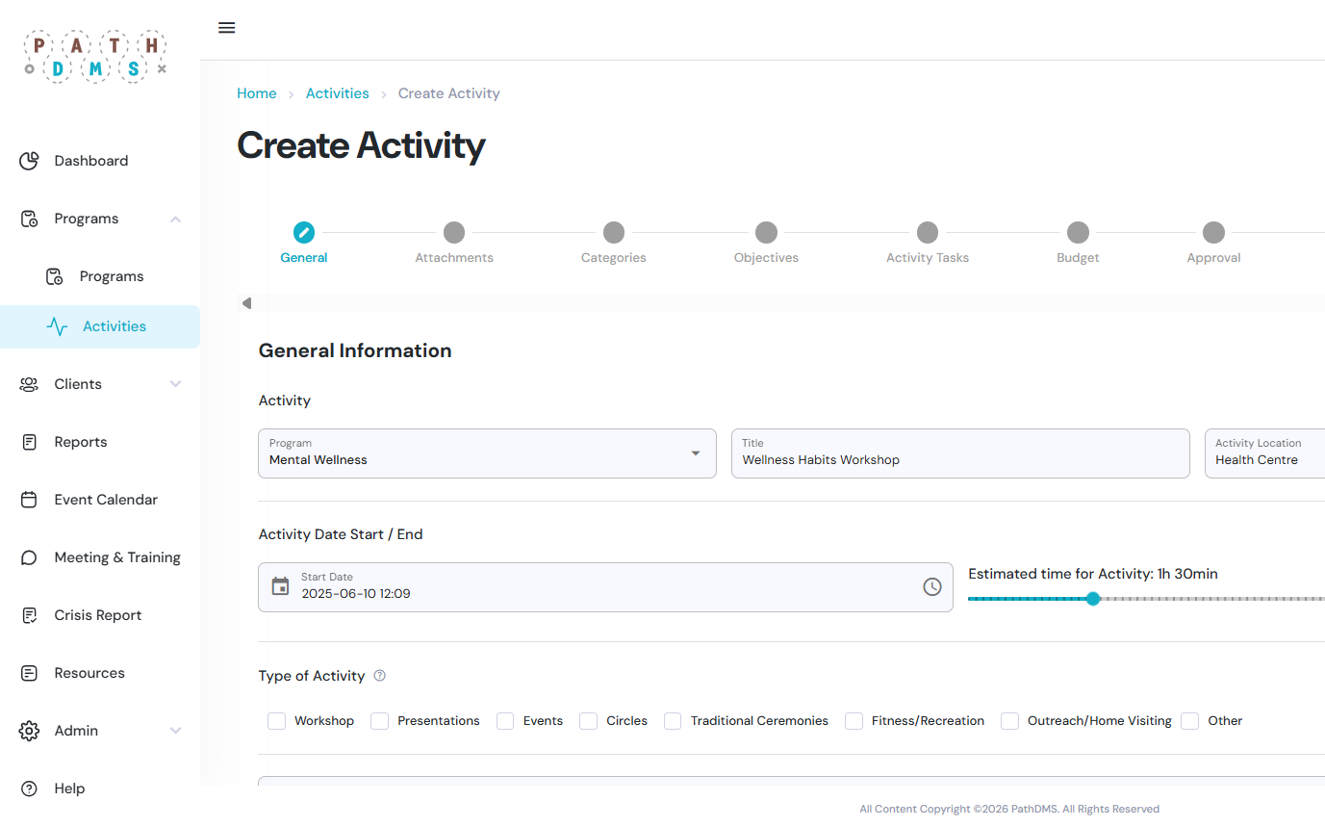Click the hamburger menu icon
This screenshot has height=827, width=1325.
coord(227,28)
